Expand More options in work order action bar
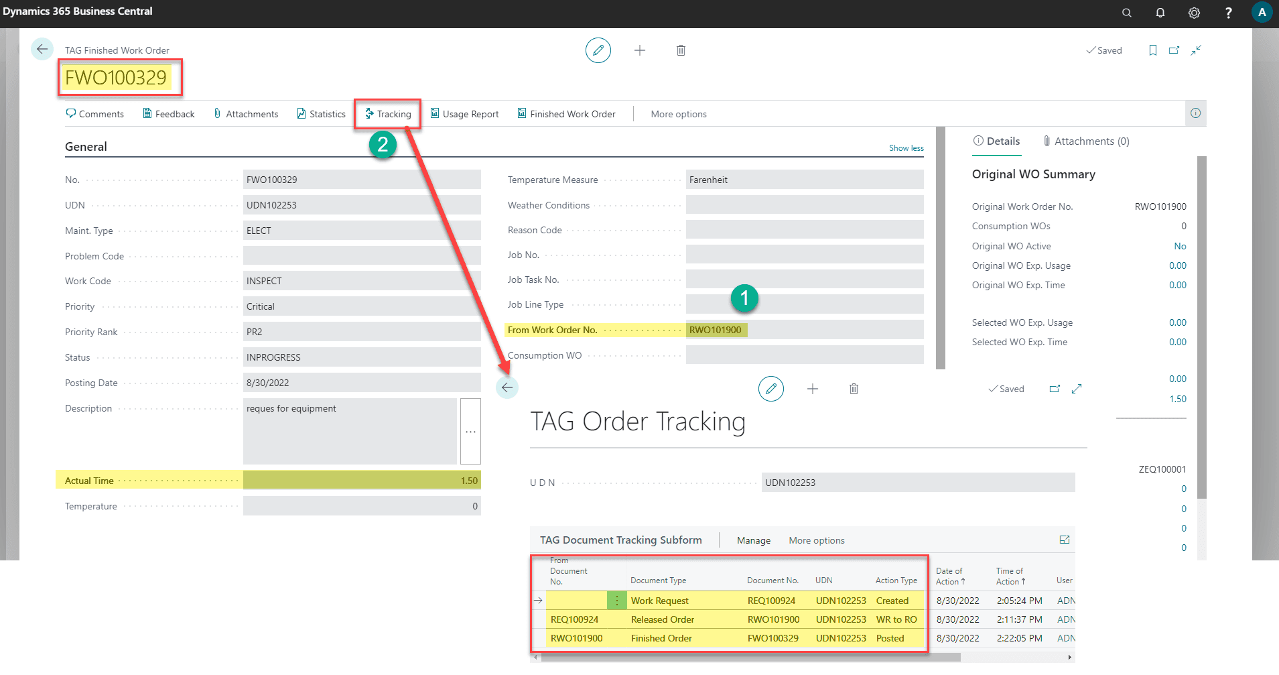The height and width of the screenshot is (675, 1279). (679, 114)
